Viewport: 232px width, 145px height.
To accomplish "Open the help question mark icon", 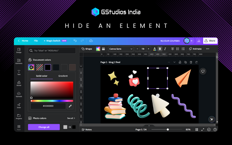I will [215, 129].
